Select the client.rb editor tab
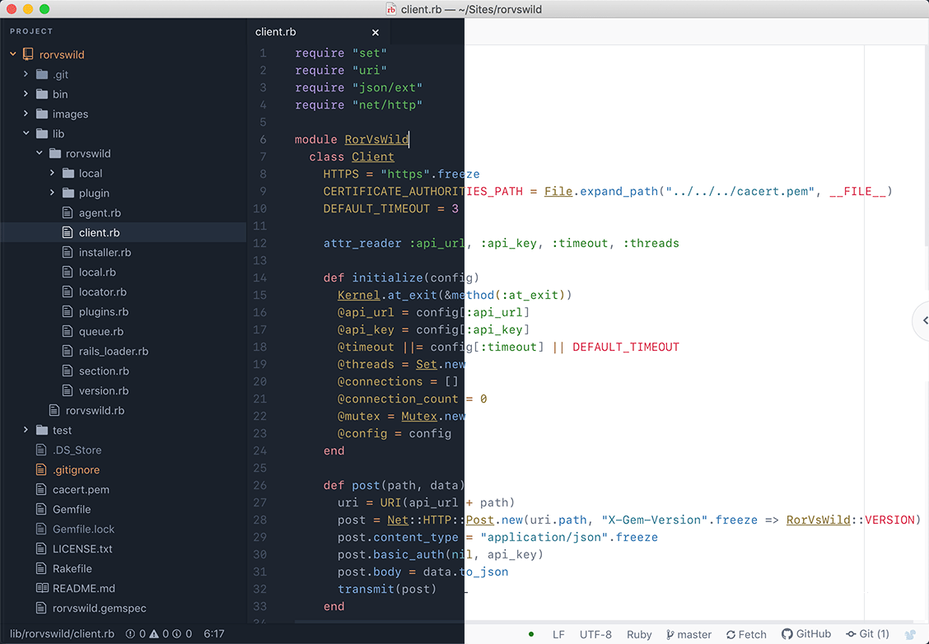Screen dimensions: 929x644 tap(276, 32)
